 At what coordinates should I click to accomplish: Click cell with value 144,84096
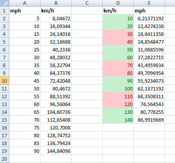56,151
